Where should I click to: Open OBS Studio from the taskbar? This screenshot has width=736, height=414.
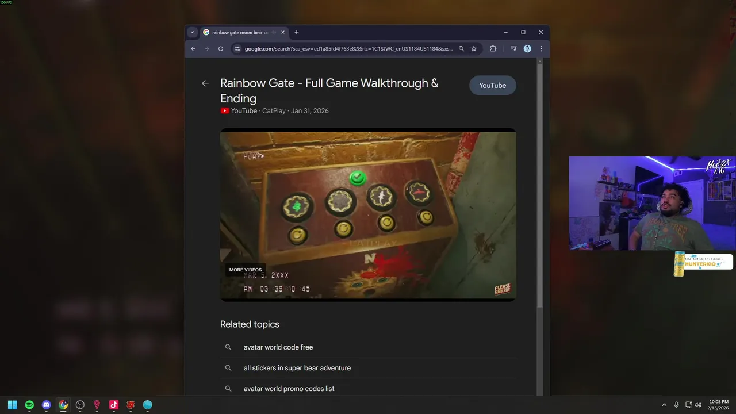80,405
